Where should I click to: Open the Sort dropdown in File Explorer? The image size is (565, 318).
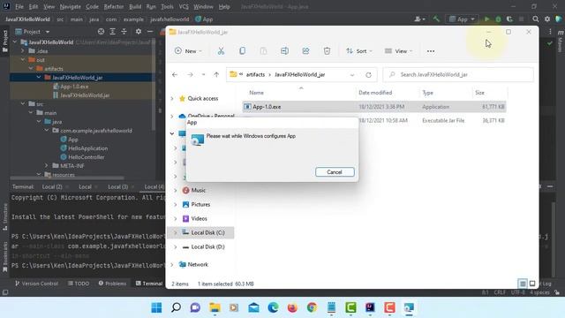[359, 51]
